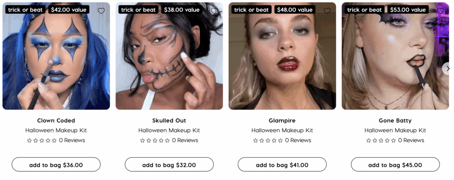Click Clown Coded review stars
Image resolution: width=454 pixels, height=180 pixels.
pos(42,141)
